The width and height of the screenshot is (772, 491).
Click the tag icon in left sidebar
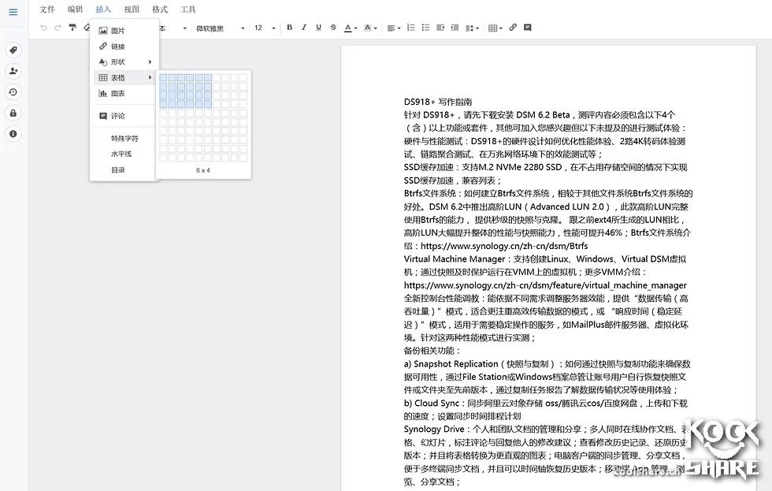(13, 50)
